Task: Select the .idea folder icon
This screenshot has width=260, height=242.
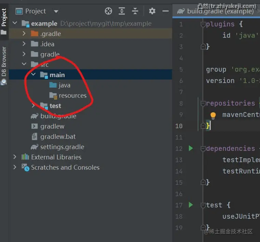Action: pos(35,44)
